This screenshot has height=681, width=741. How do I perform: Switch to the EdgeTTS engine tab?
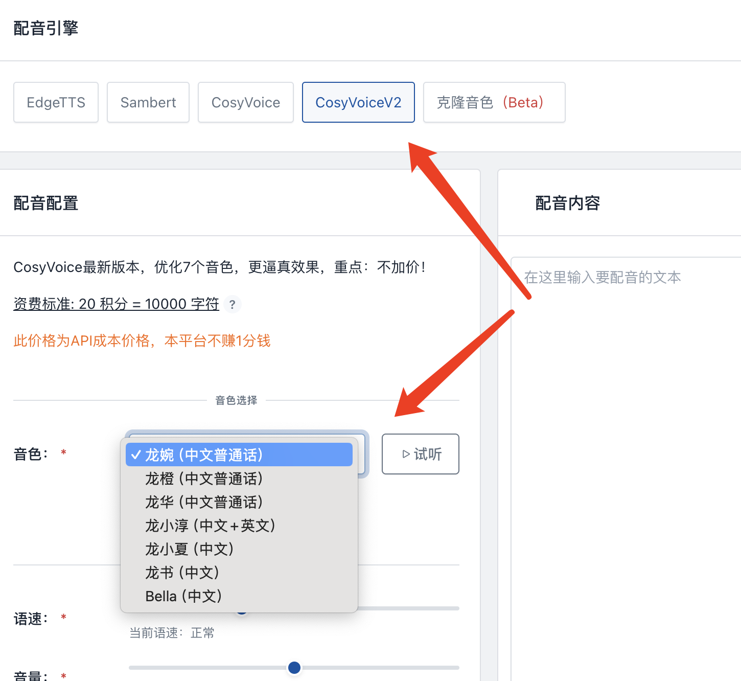tap(56, 102)
